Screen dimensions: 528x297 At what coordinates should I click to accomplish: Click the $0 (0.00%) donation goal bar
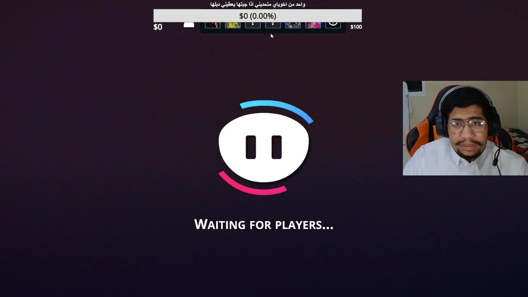[257, 16]
